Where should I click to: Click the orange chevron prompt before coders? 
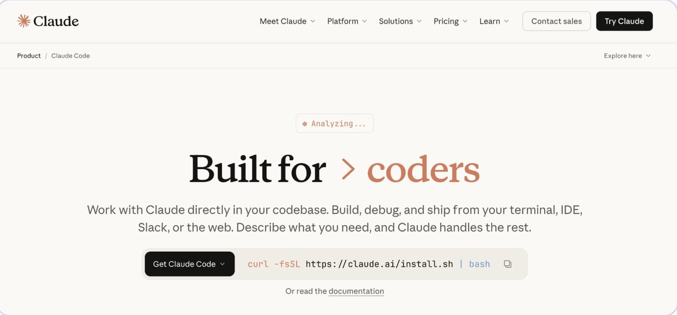[347, 169]
